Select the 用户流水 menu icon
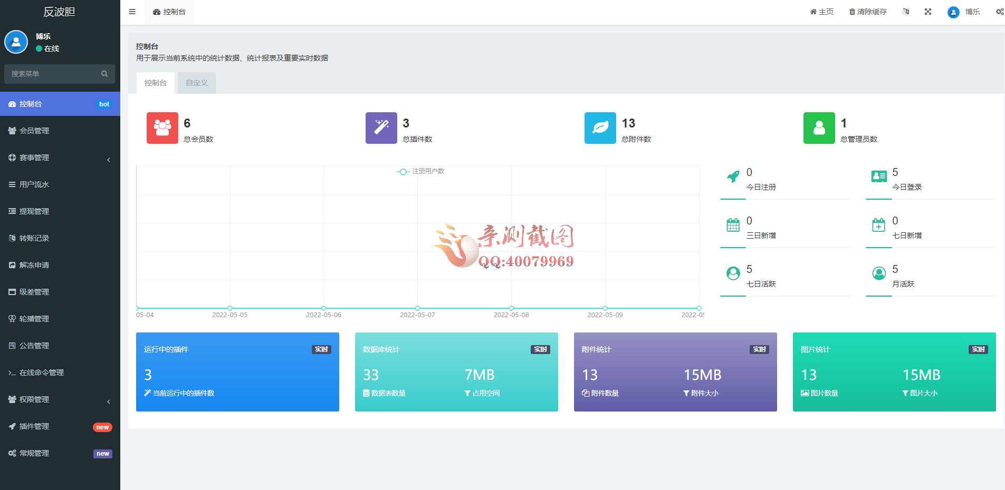 click(x=12, y=184)
